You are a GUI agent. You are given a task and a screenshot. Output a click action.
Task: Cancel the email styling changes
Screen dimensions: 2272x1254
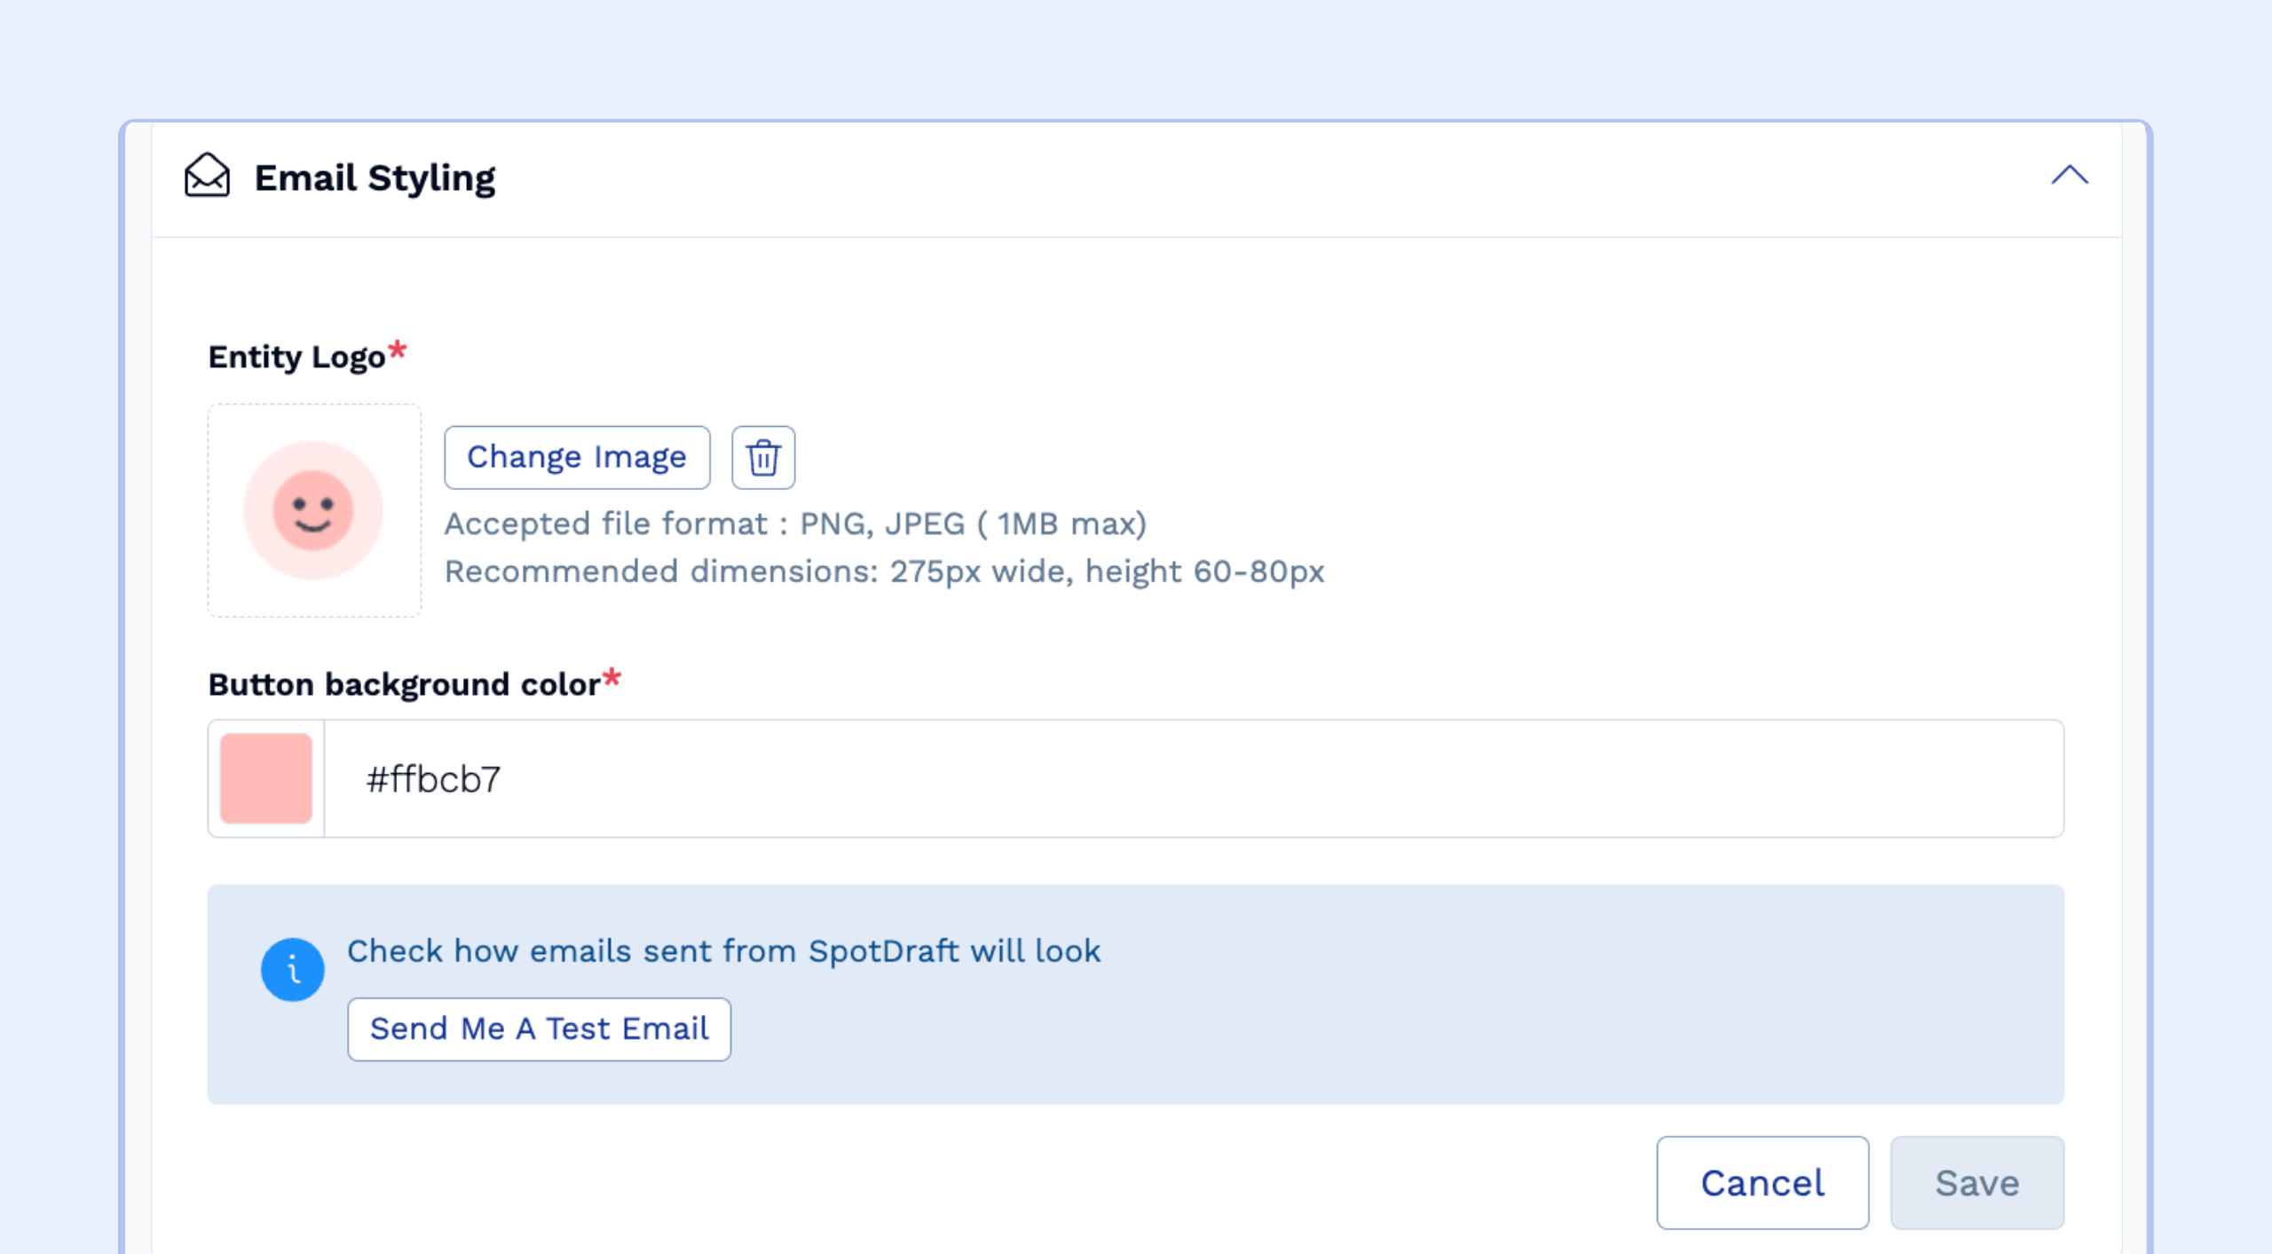click(1762, 1182)
